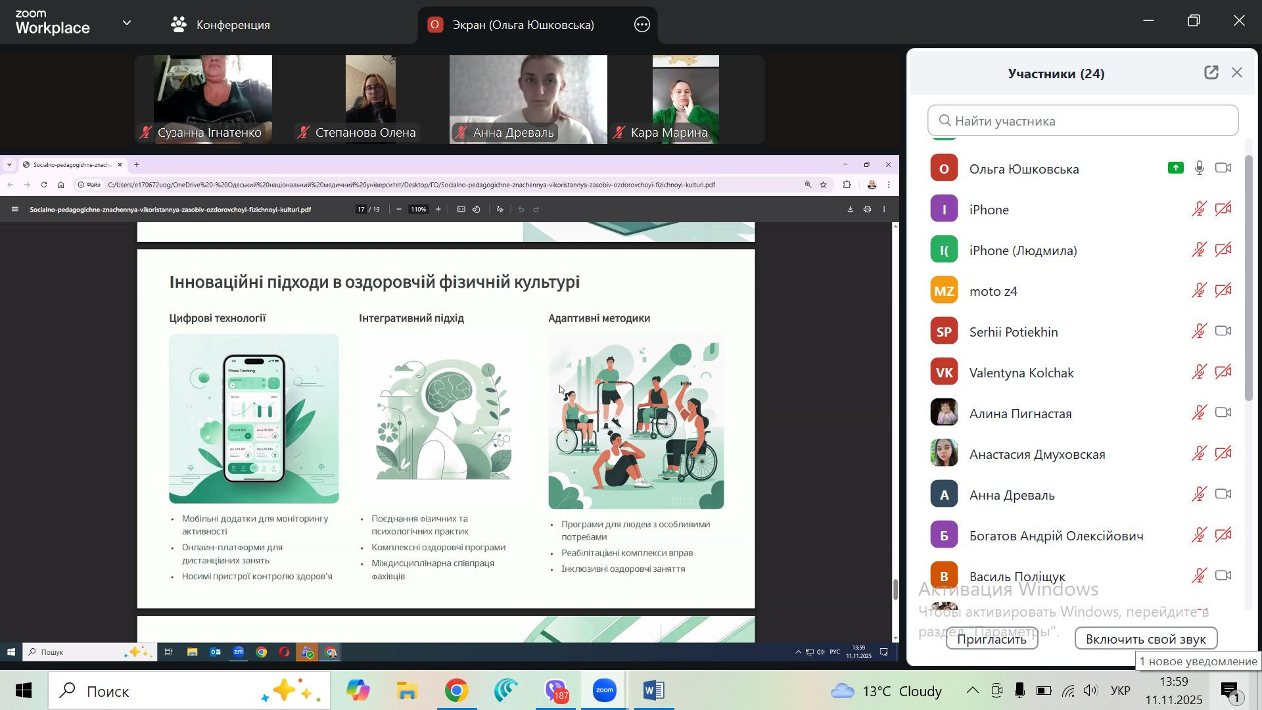The height and width of the screenshot is (710, 1262).
Task: Click the Пригласить button
Action: pyautogui.click(x=991, y=639)
